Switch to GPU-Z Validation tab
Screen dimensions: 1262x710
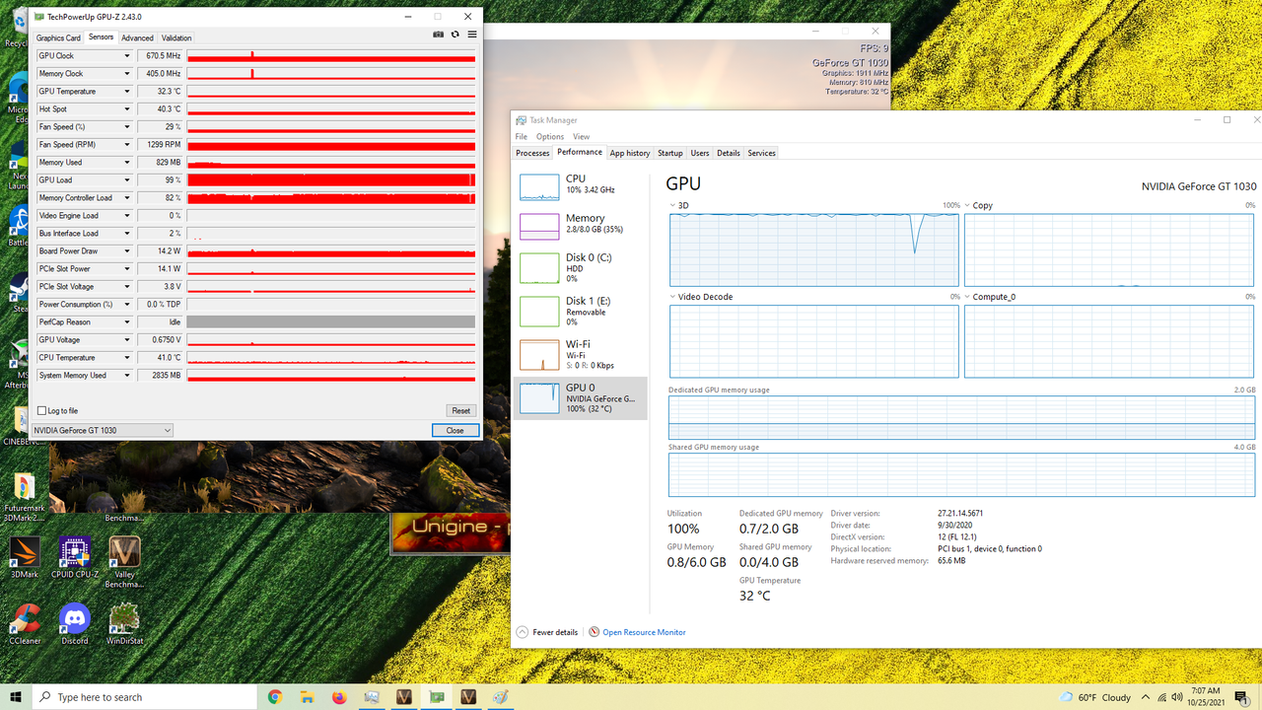click(x=176, y=38)
